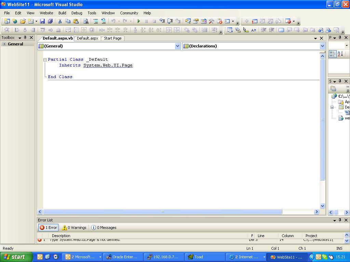Click the Decrease Indent icon
Viewport: 350px width, 262px height.
pos(264,30)
